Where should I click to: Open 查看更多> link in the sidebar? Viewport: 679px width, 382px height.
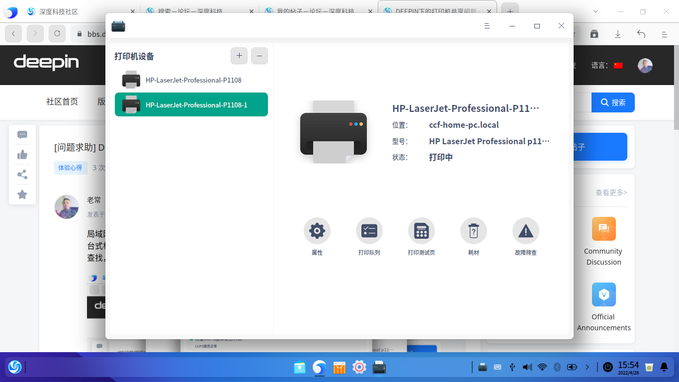pos(611,192)
